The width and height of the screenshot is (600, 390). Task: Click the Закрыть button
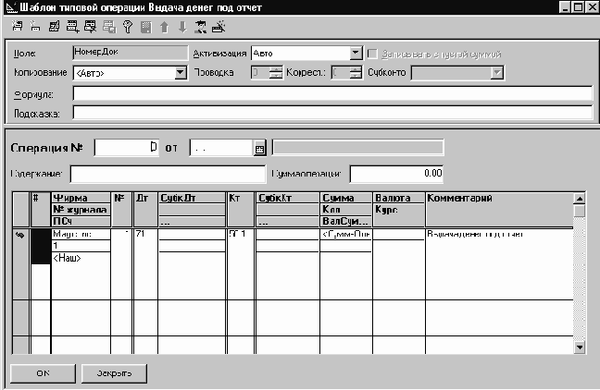115,374
